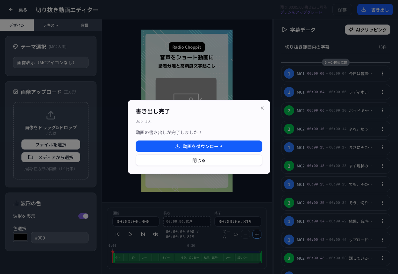
Task: Click MC1 speaker badge at 00:00:23
Action: coord(289,184)
